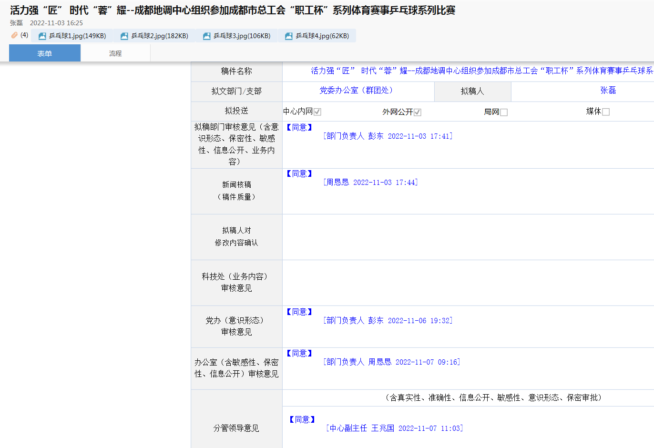Download attachment 乒乓球3.jpg(106KB)
Image resolution: width=654 pixels, height=448 pixels.
coord(242,36)
